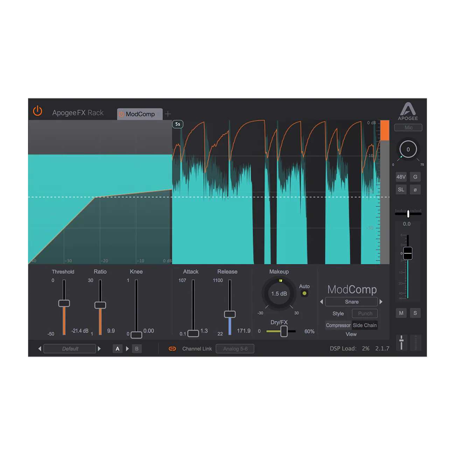The image size is (455, 455).
Task: Click the waveform history display
Action: point(276,192)
